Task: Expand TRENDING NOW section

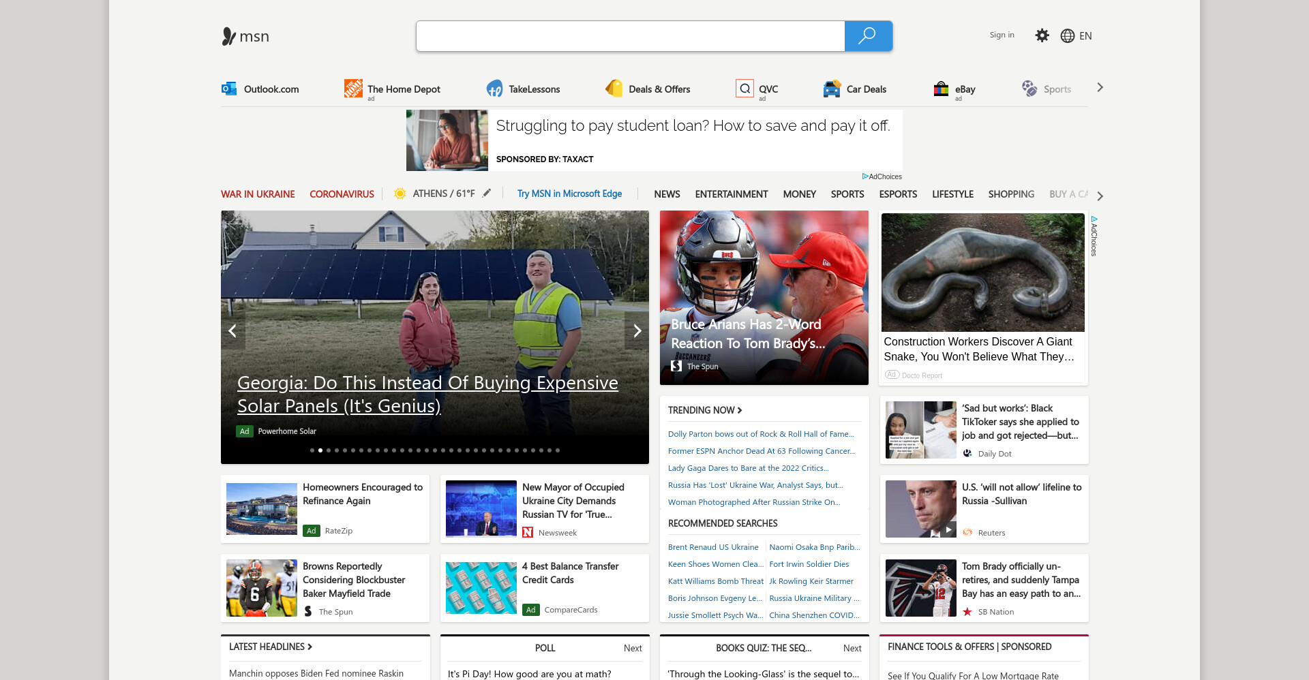Action: coord(705,410)
